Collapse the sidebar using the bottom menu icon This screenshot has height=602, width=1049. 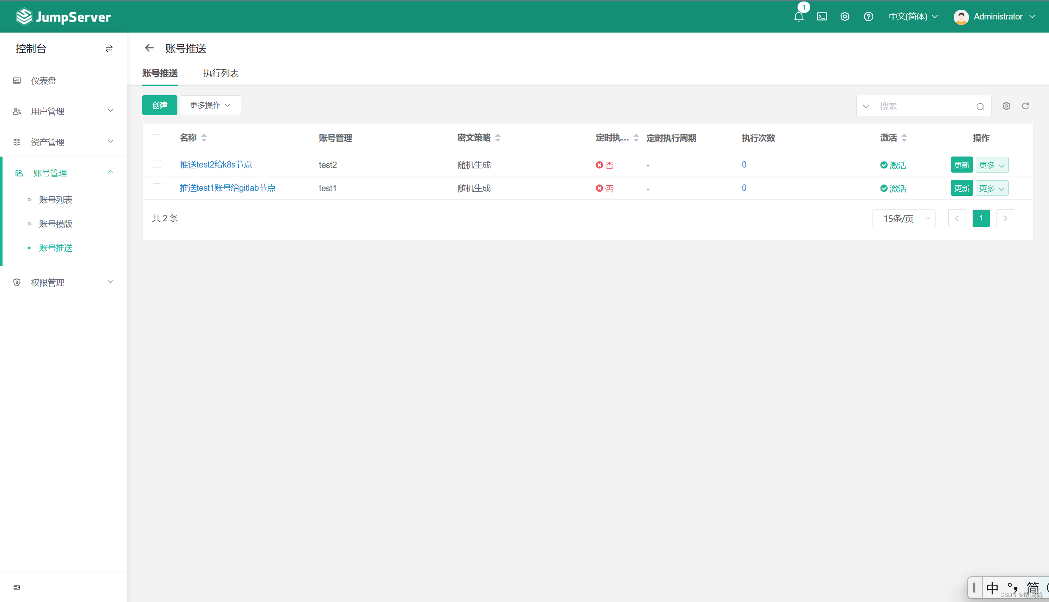pos(17,587)
